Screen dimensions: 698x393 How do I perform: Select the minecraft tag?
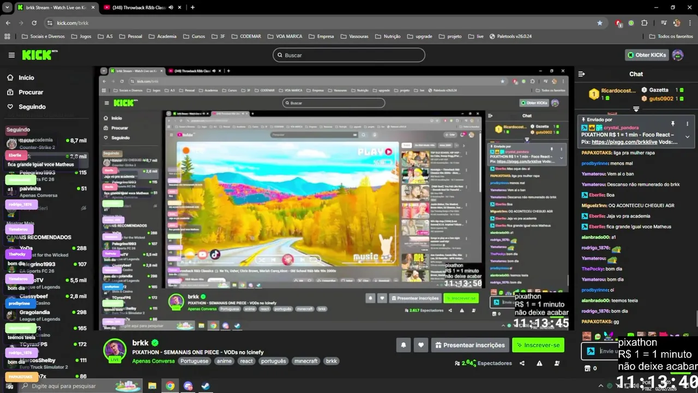tap(306, 361)
